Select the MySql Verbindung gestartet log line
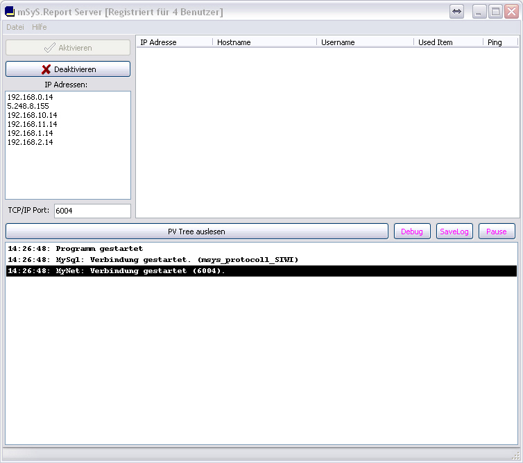This screenshot has width=523, height=463. coord(153,260)
